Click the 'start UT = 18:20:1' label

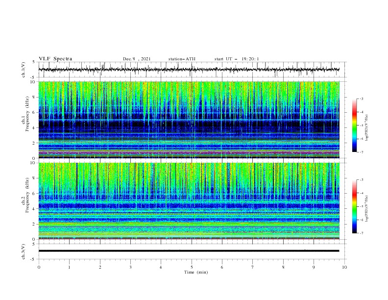[237, 59]
